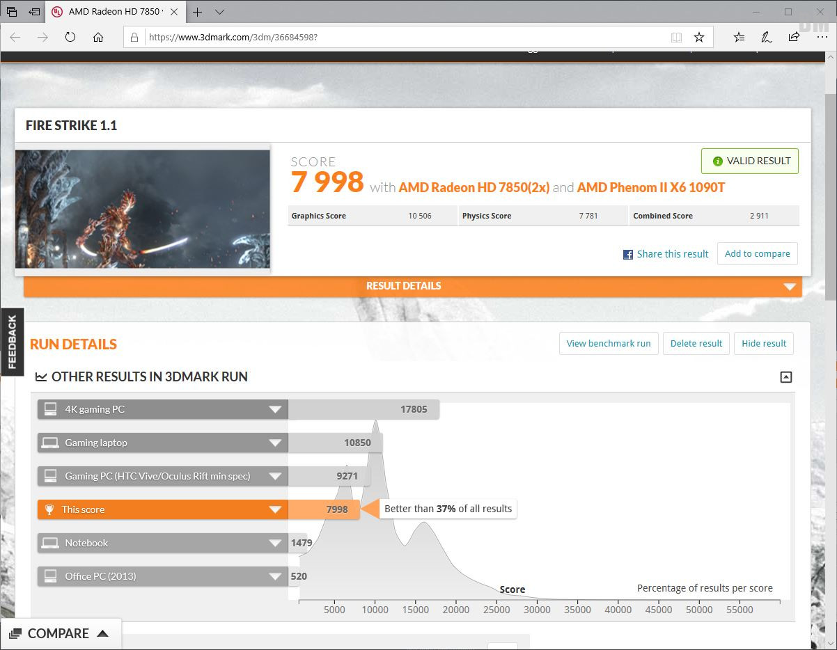Viewport: 837px width, 650px height.
Task: Click the Gaming PC Vive monitor icon
Action: [50, 476]
